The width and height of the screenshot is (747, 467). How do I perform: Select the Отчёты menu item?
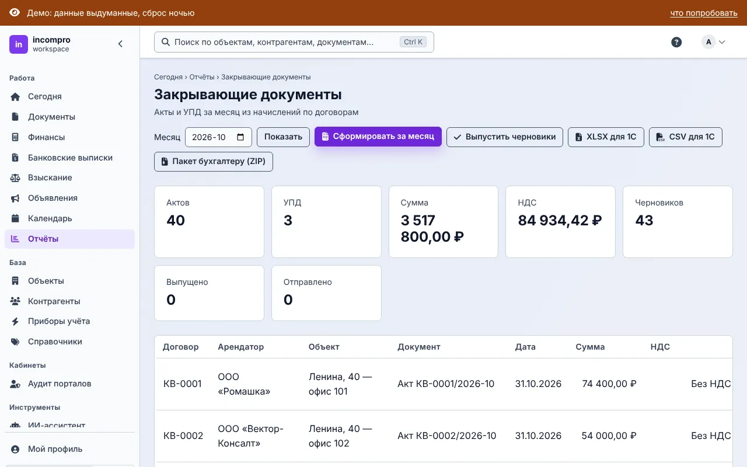coord(69,239)
